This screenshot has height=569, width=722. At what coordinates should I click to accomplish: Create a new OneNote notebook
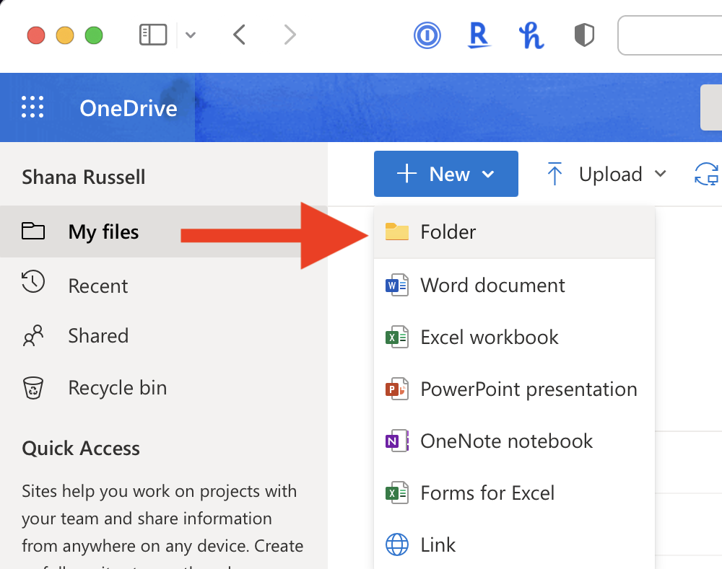coord(514,441)
